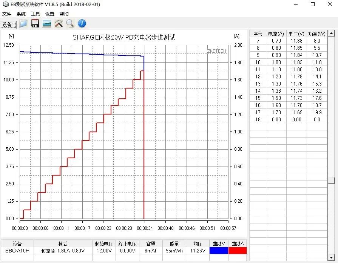
Task: Open the 工具 menu
Action: pos(35,14)
